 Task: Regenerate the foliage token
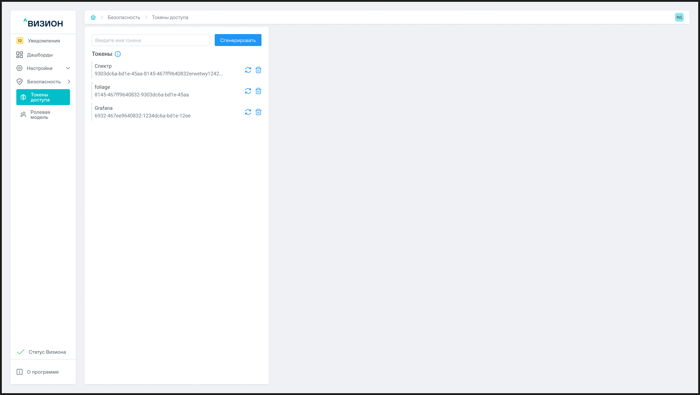pyautogui.click(x=248, y=91)
